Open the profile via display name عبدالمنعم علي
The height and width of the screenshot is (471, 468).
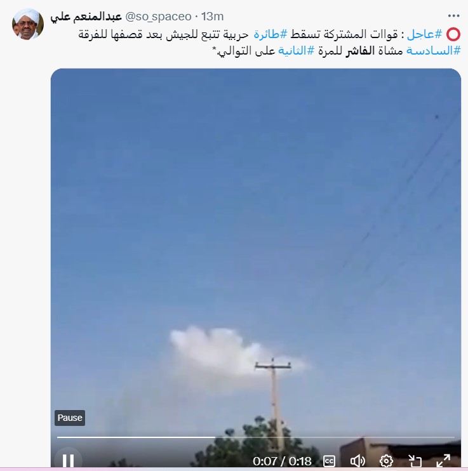pyautogui.click(x=86, y=17)
